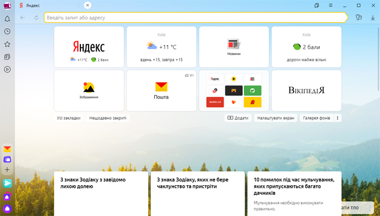Viewport: 380px width, 216px height.
Task: Click the reload page icon
Action: (36, 18)
